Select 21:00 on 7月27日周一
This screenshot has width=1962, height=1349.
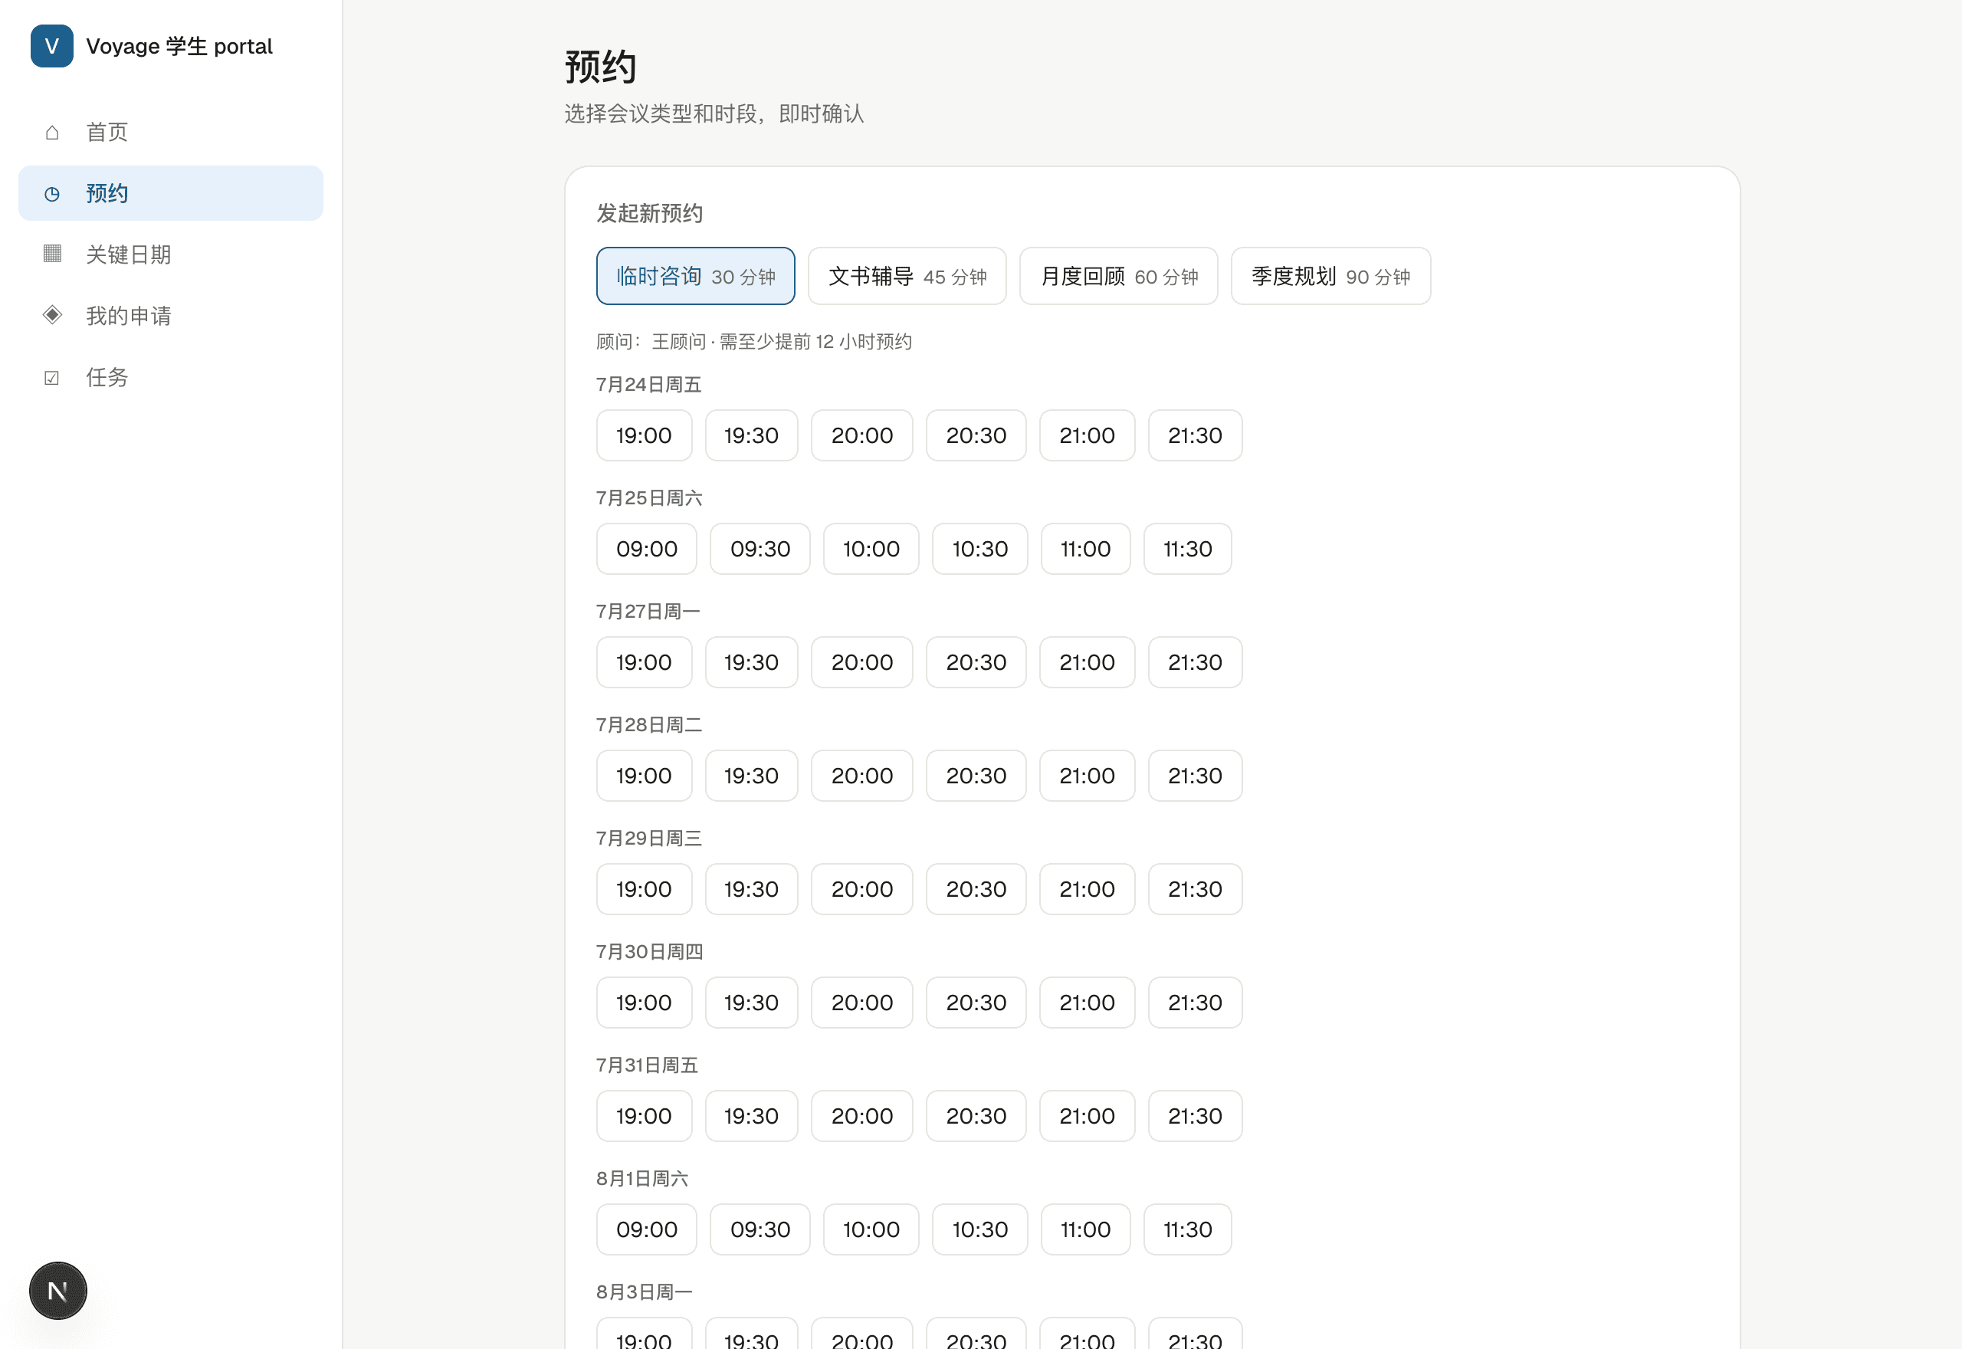(x=1087, y=661)
